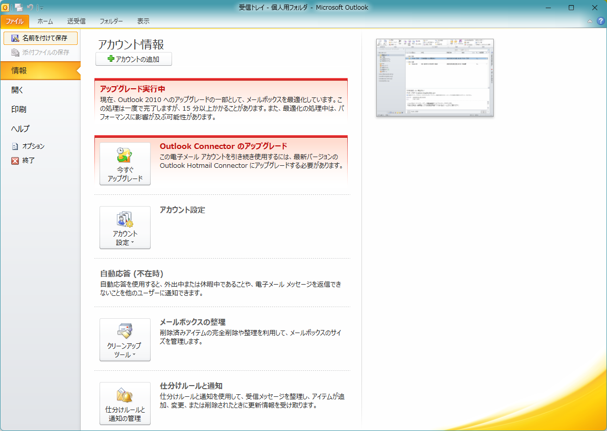Click the アカウント設定 people-and-gear icon
This screenshot has height=431, width=607.
coord(125,219)
